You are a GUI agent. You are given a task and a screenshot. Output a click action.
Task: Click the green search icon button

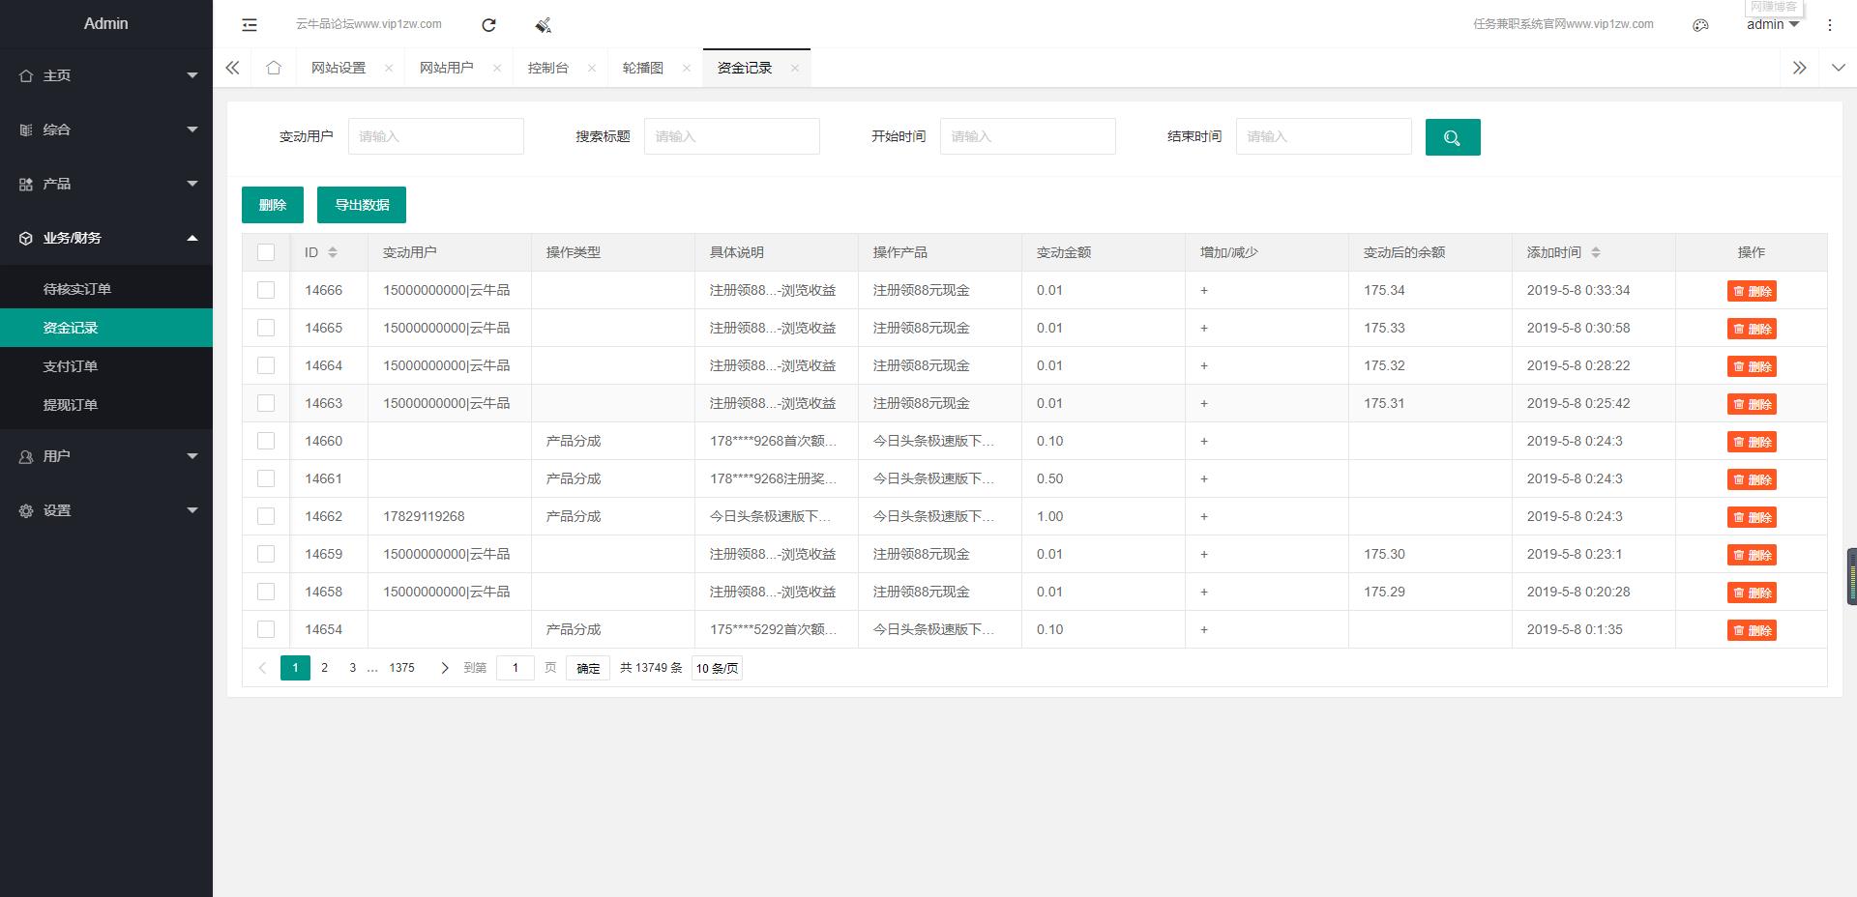tap(1453, 137)
